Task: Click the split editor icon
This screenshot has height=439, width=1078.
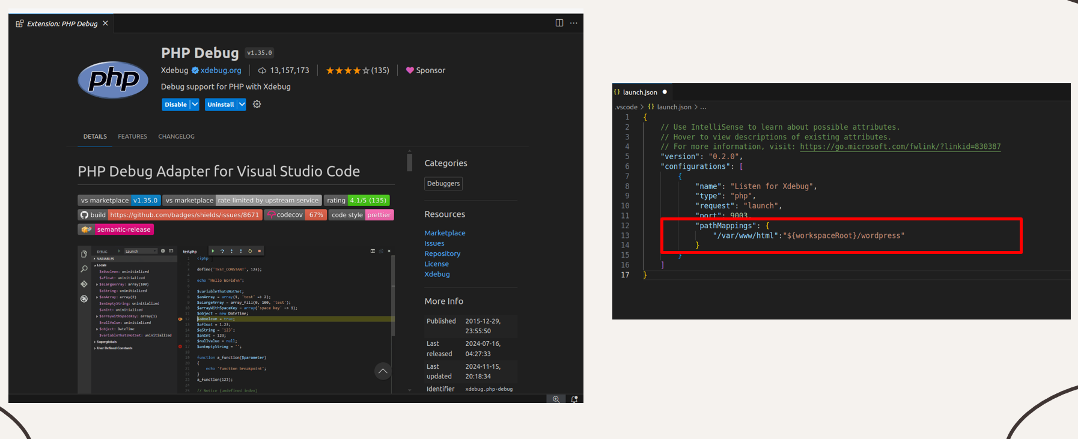Action: pos(559,23)
